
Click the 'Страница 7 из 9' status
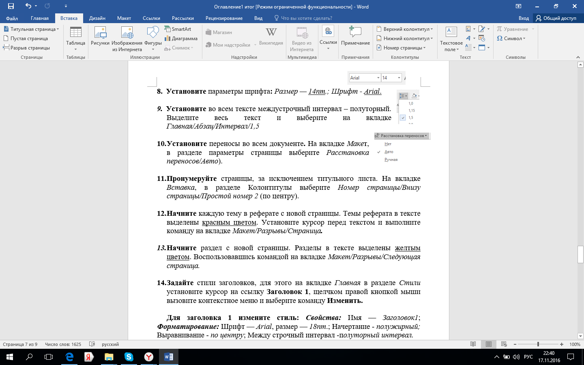click(20, 344)
